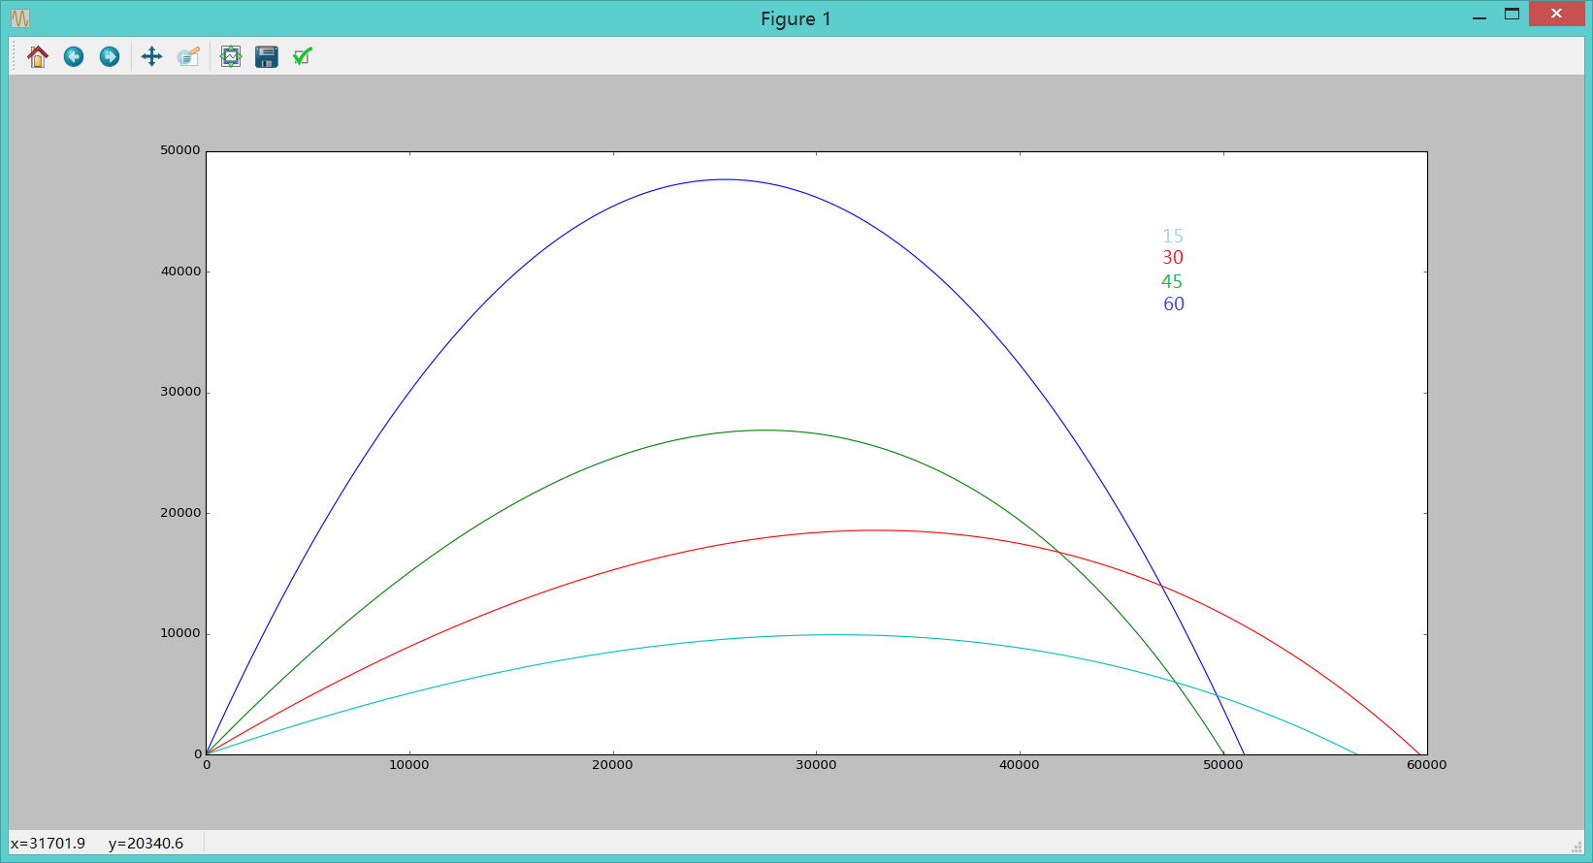Viewport: 1593px width, 863px height.
Task: Click the peak of the red trajectory curve
Action: click(876, 530)
